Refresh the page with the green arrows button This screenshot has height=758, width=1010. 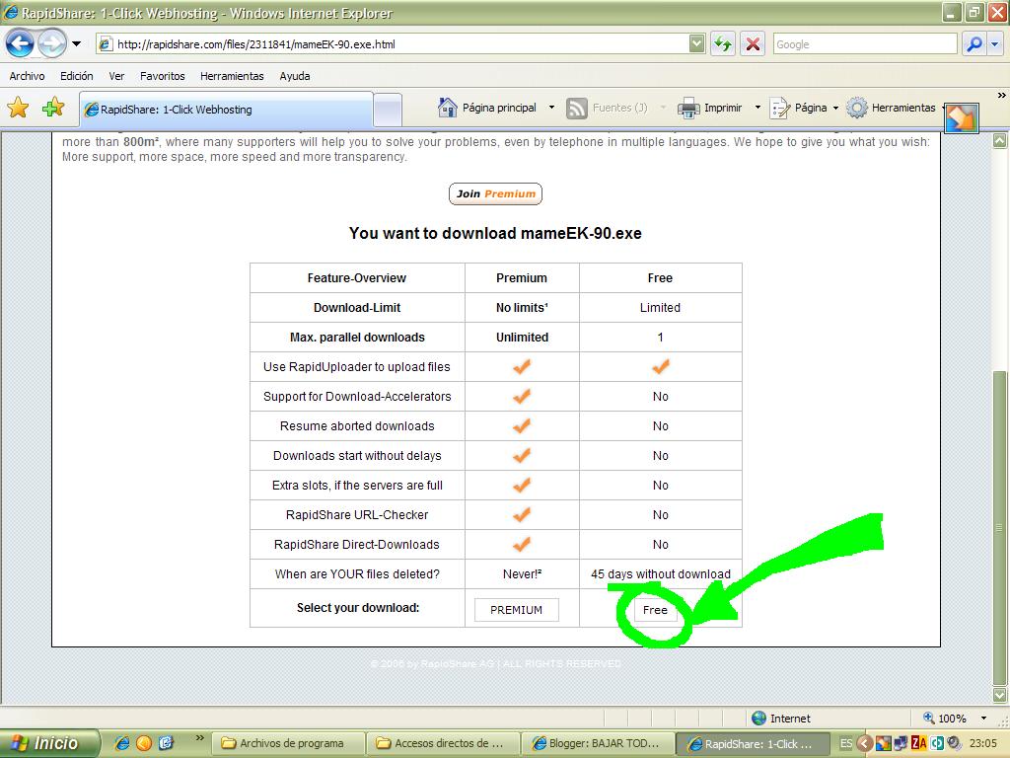pos(723,43)
